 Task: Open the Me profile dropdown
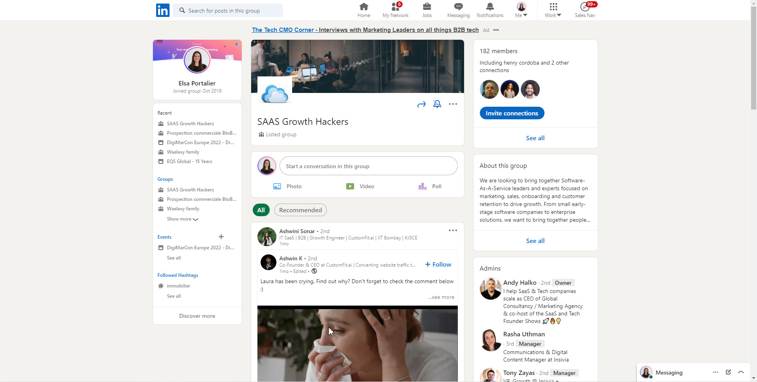521,10
